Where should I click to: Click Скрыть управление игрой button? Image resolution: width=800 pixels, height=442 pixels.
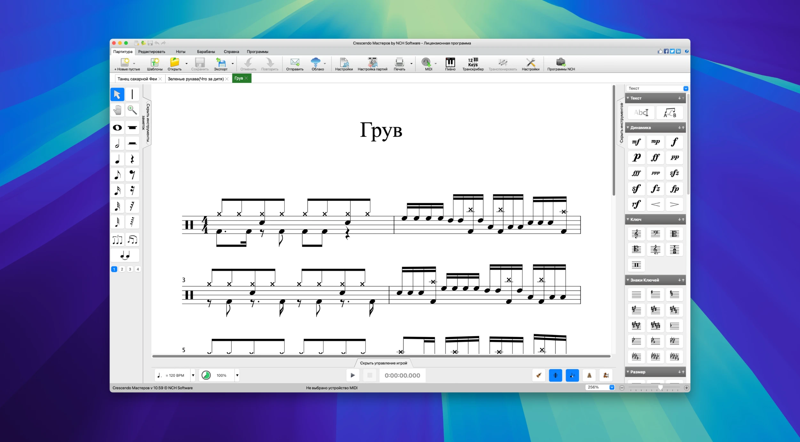[x=383, y=363]
